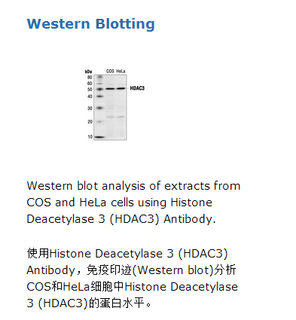Click the Chinese caption paragraph text

click(133, 279)
